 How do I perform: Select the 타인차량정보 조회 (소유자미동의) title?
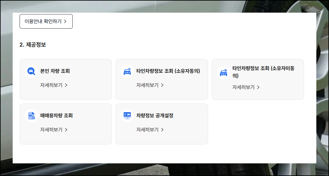(263, 72)
